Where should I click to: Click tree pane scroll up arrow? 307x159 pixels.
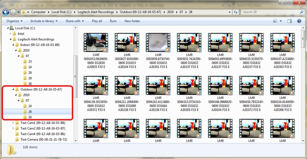point(75,28)
